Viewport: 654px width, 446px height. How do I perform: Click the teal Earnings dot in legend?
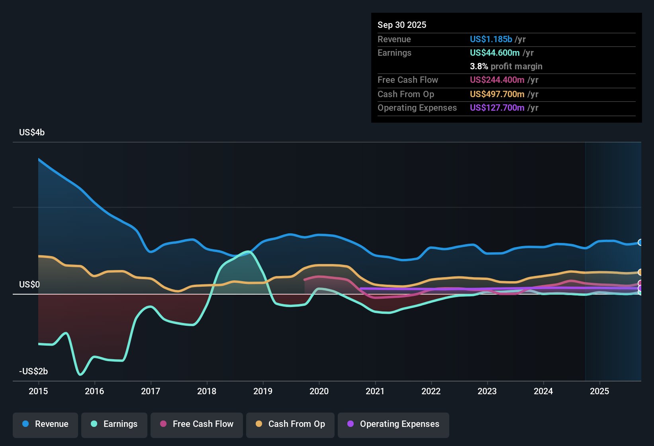pos(94,424)
